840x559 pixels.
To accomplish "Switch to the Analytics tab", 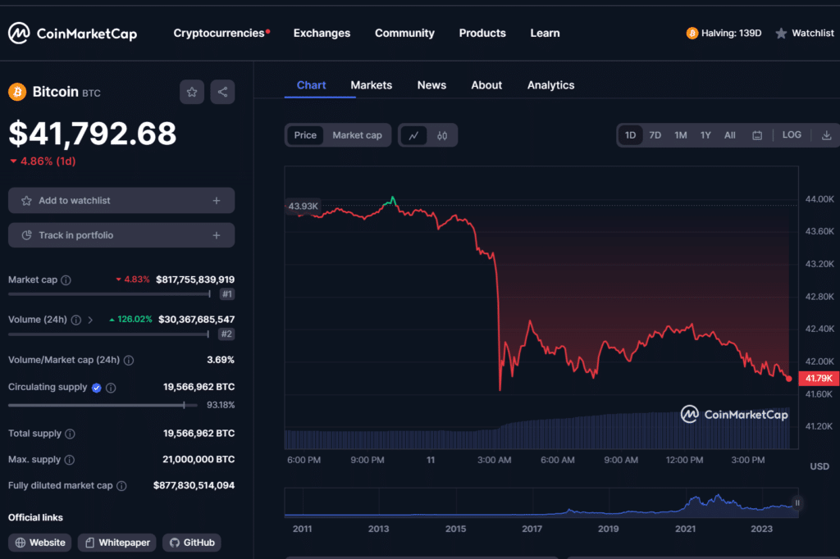I will (x=550, y=85).
